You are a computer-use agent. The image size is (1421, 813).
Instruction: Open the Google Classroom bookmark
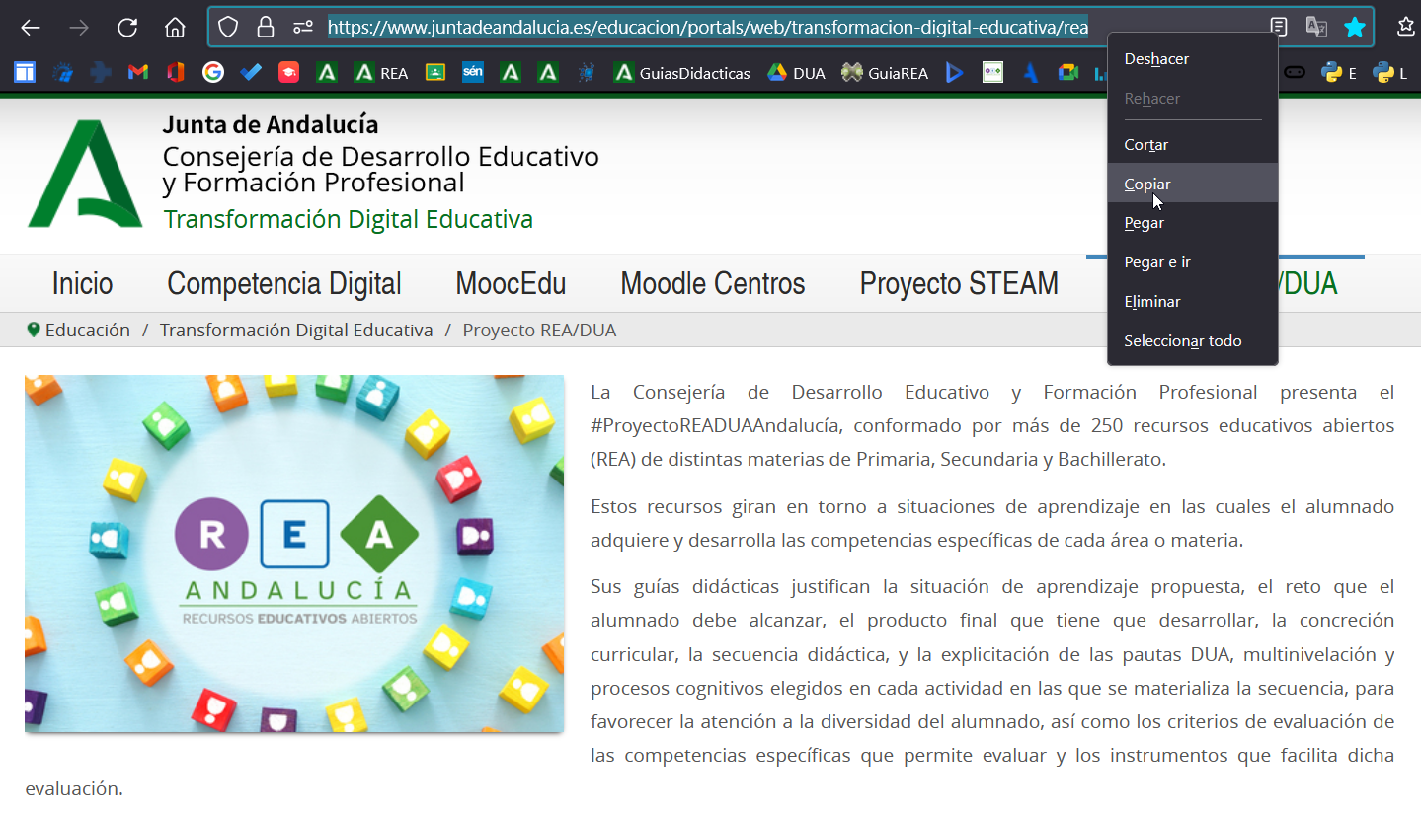pyautogui.click(x=434, y=71)
